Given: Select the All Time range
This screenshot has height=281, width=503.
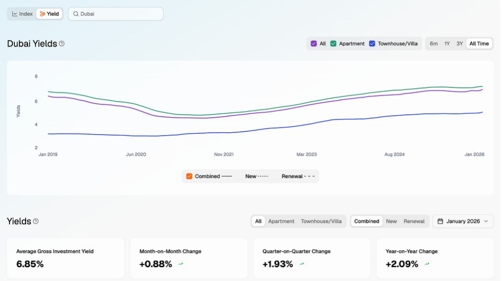Looking at the screenshot, I should 479,44.
